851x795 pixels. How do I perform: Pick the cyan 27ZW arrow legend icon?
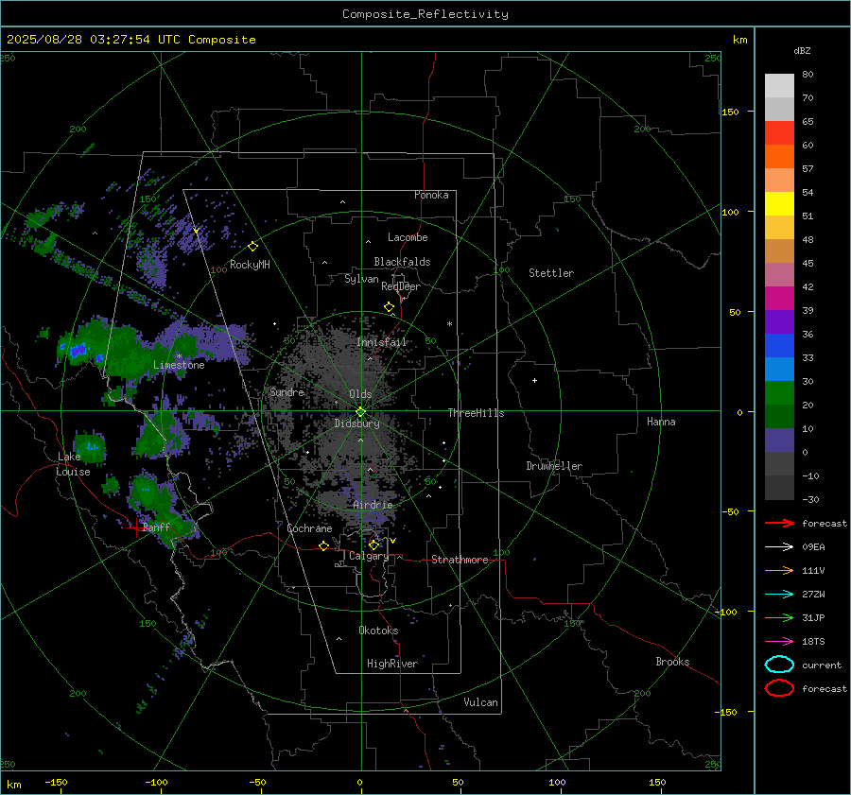pyautogui.click(x=779, y=595)
